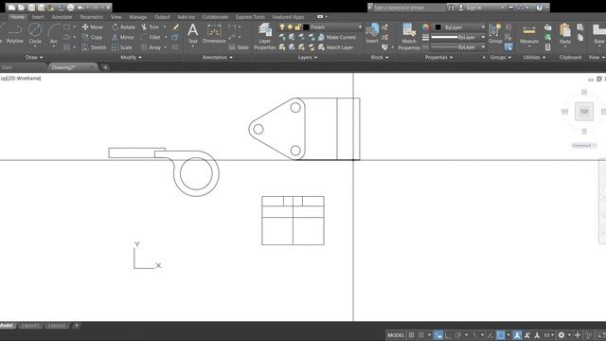Click Match Layer button
Screen dimensions: 606x341
pyautogui.click(x=335, y=47)
